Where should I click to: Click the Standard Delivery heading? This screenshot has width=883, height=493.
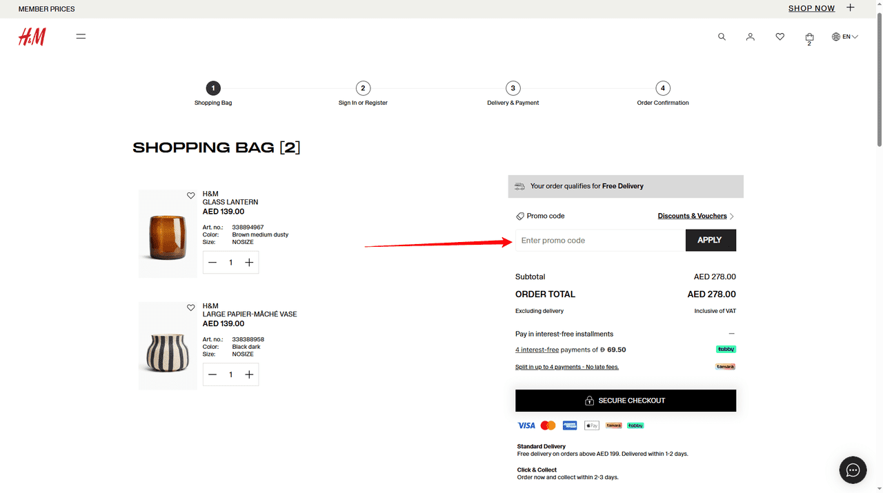[x=542, y=447]
